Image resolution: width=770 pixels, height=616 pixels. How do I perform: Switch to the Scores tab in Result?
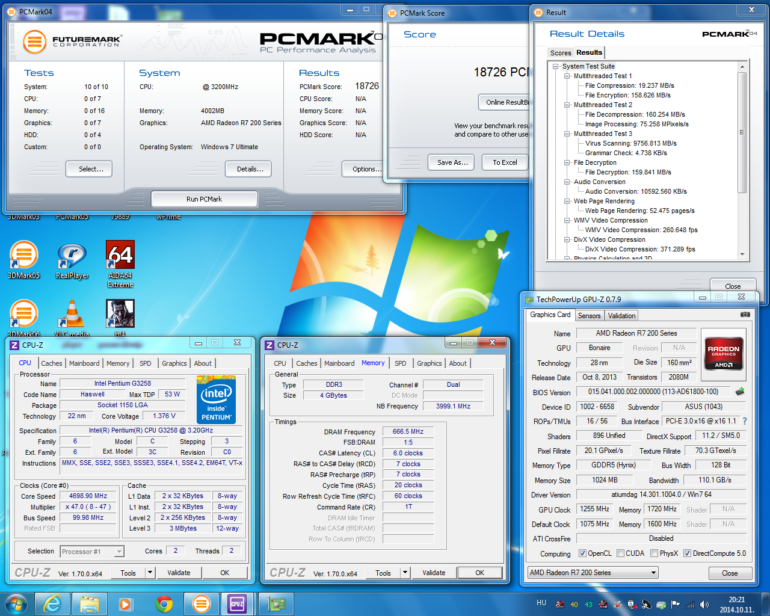(x=561, y=53)
